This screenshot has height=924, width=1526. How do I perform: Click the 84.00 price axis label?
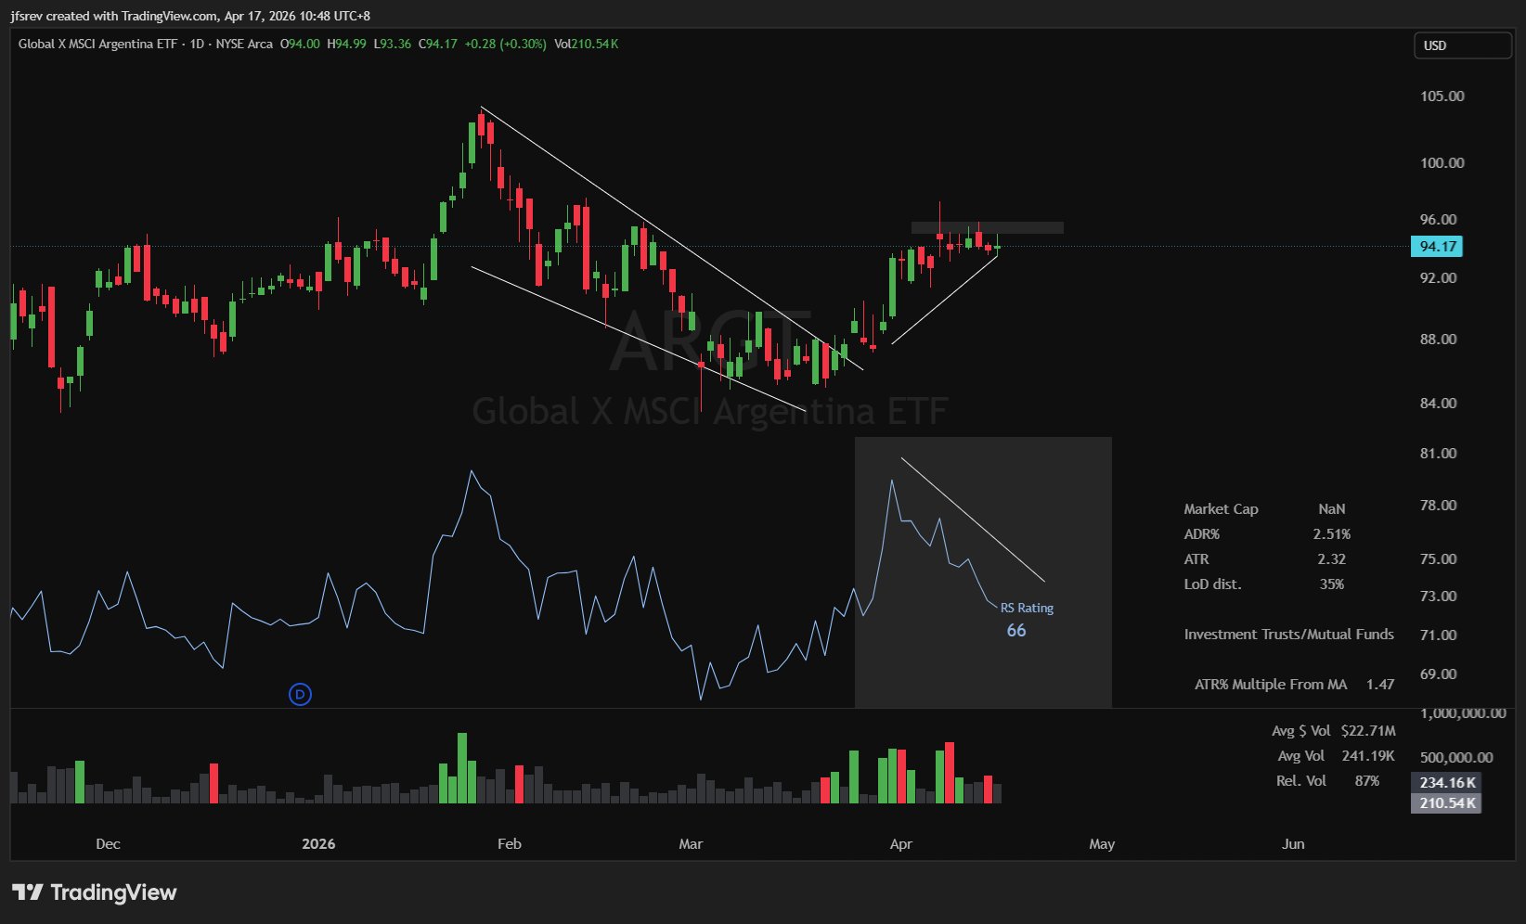(1438, 404)
